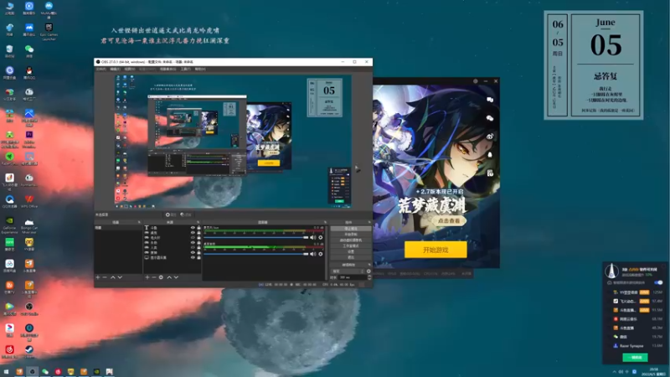Click the WeChat icon in the taskbar

[45, 372]
